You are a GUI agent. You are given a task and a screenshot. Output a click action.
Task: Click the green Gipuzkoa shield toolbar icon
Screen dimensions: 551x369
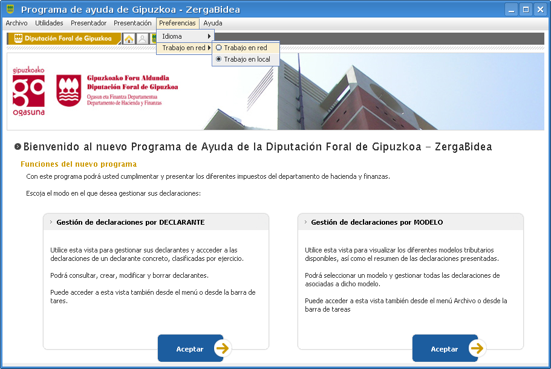coord(155,37)
